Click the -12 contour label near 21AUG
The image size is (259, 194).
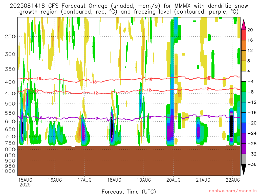coord(206,89)
